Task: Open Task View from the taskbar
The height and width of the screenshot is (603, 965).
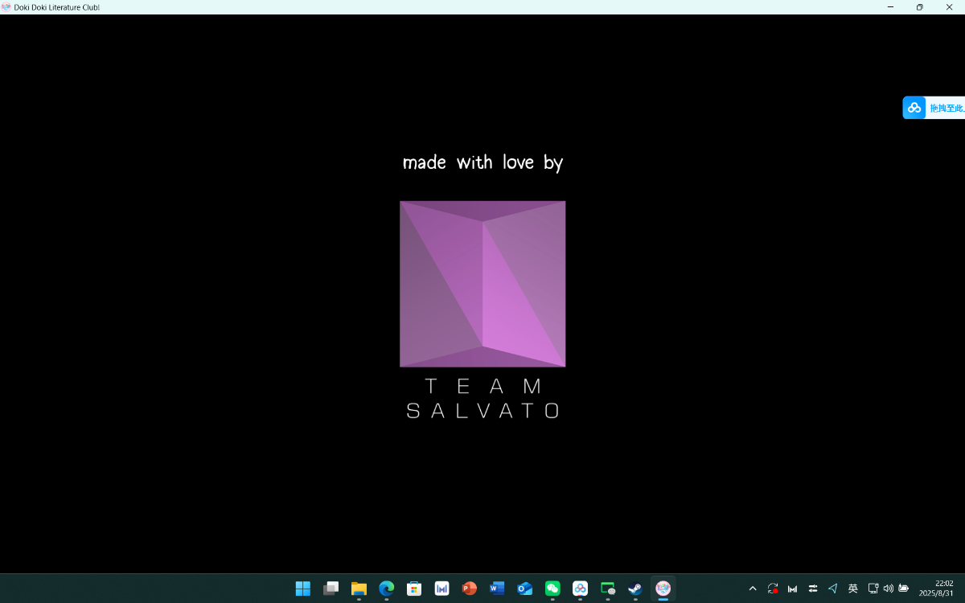Action: click(x=331, y=589)
